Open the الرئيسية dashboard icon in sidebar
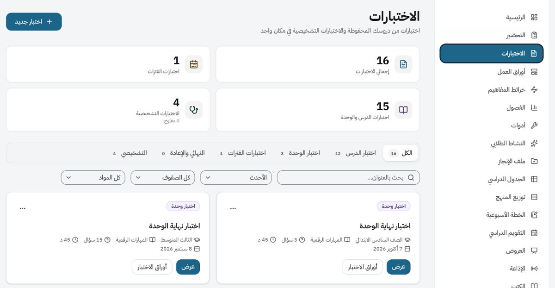 [534, 18]
